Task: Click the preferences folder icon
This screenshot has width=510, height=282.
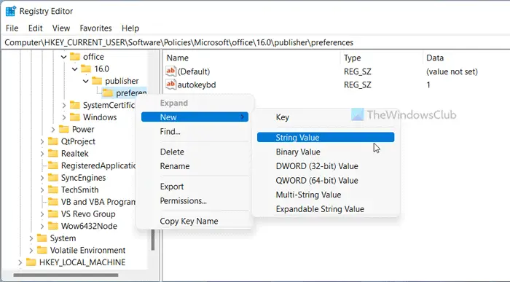Action: pos(108,93)
